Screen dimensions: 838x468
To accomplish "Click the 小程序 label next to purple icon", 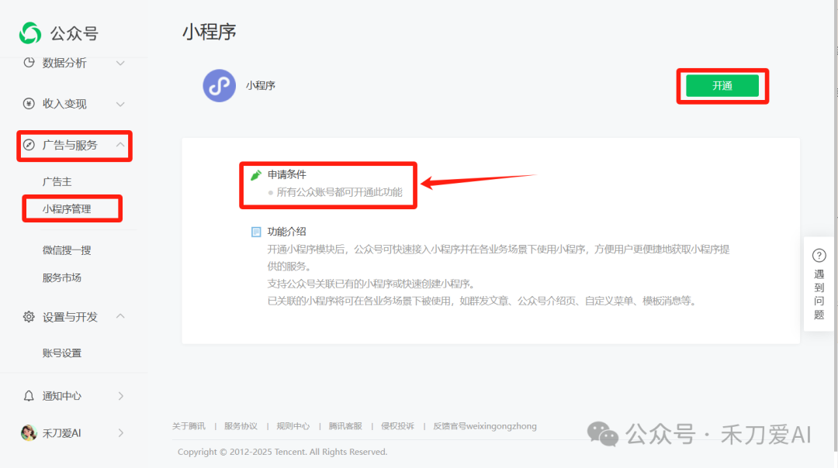I will [x=260, y=85].
